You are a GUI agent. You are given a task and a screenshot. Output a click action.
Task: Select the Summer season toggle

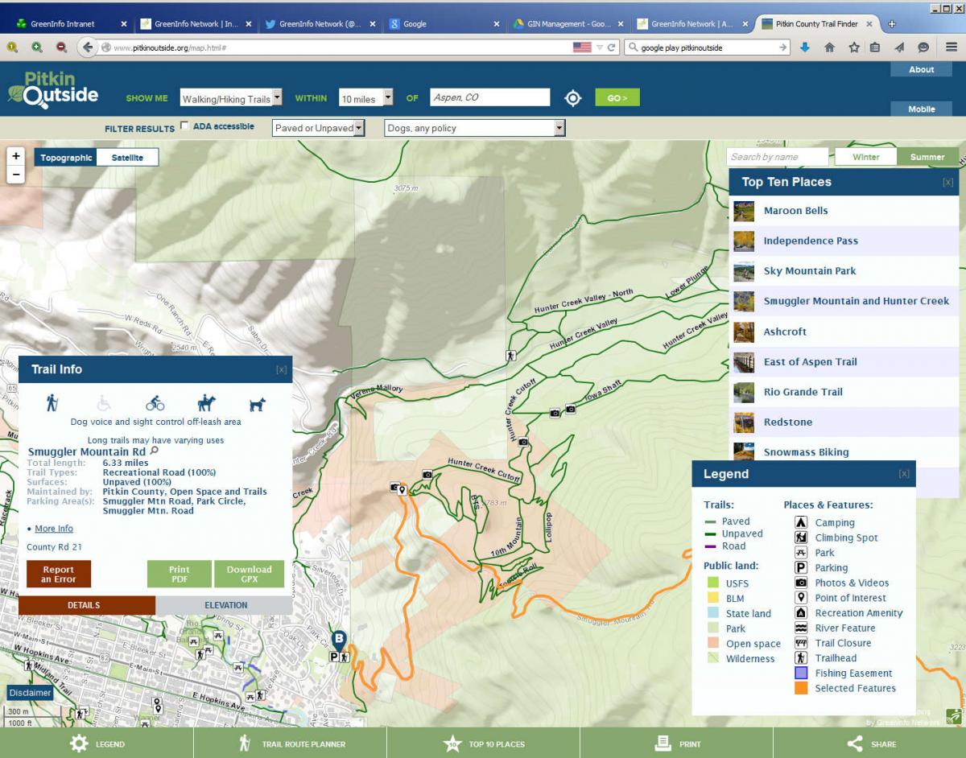coord(927,157)
